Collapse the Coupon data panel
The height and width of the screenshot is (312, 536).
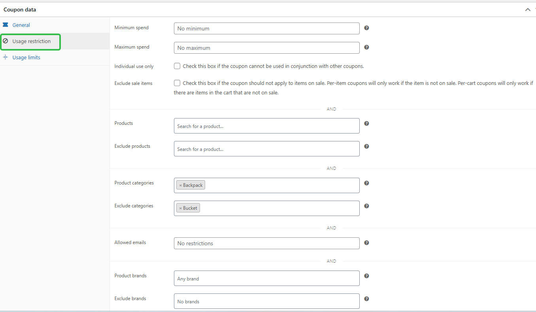point(528,9)
